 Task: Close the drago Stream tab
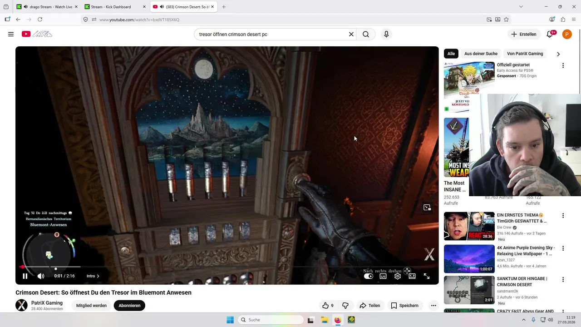(76, 7)
